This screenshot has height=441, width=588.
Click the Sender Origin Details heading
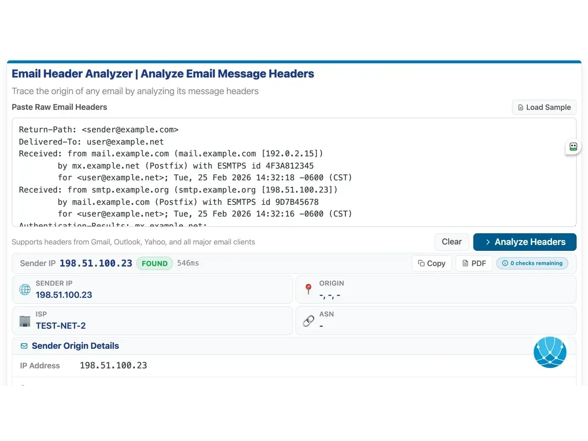tap(75, 346)
